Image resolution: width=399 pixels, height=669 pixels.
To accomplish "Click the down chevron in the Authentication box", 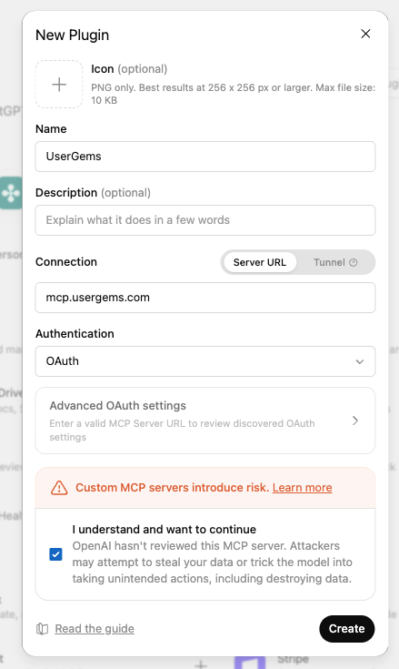I will coord(360,361).
